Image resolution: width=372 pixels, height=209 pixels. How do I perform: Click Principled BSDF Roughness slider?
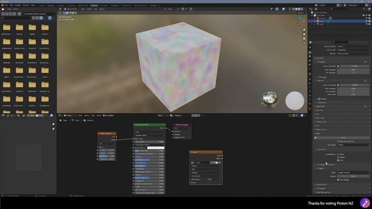coord(149,166)
